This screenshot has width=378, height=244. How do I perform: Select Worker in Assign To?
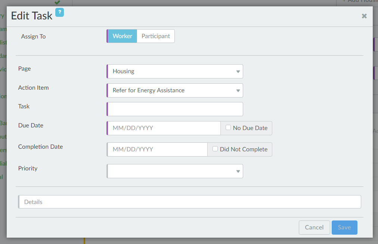pos(122,36)
